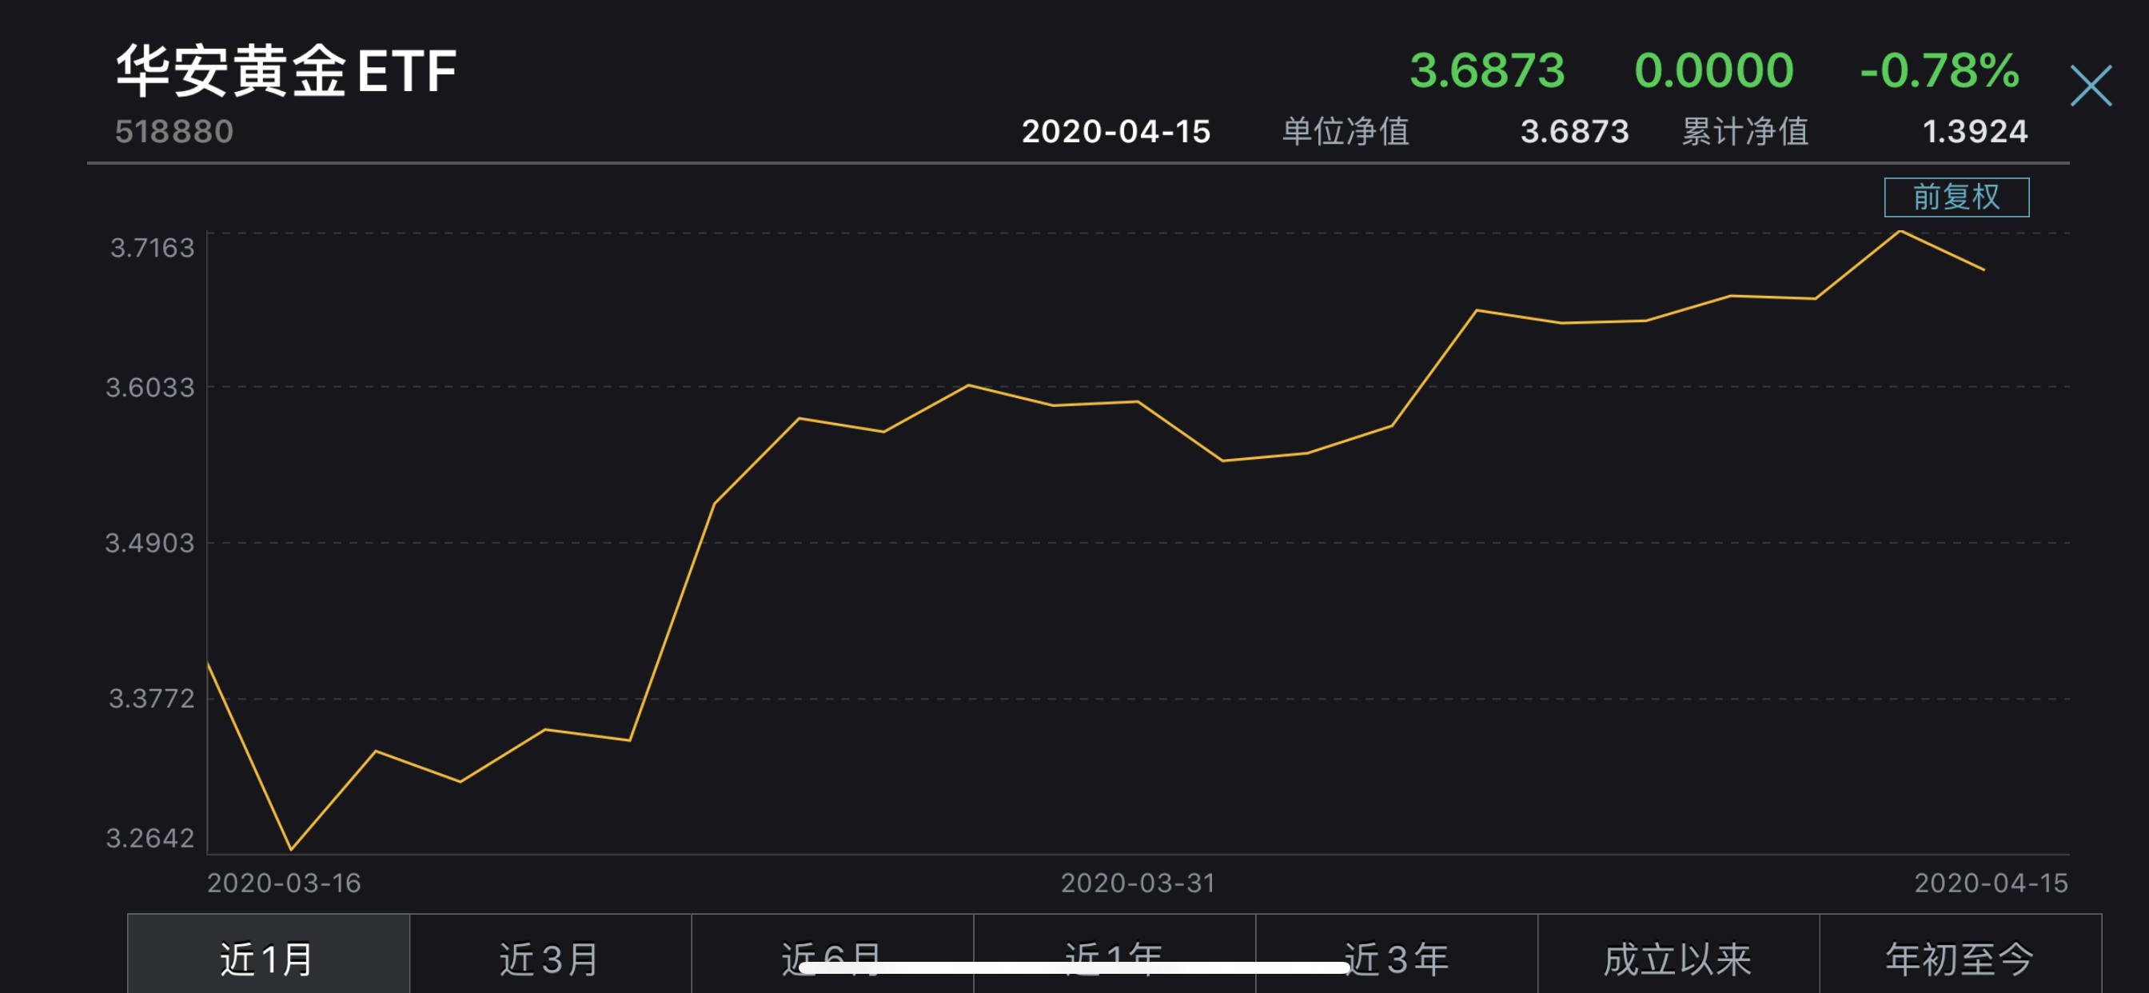The image size is (2149, 993).
Task: Tap the y-axis label 3.7163
Action: 152,248
